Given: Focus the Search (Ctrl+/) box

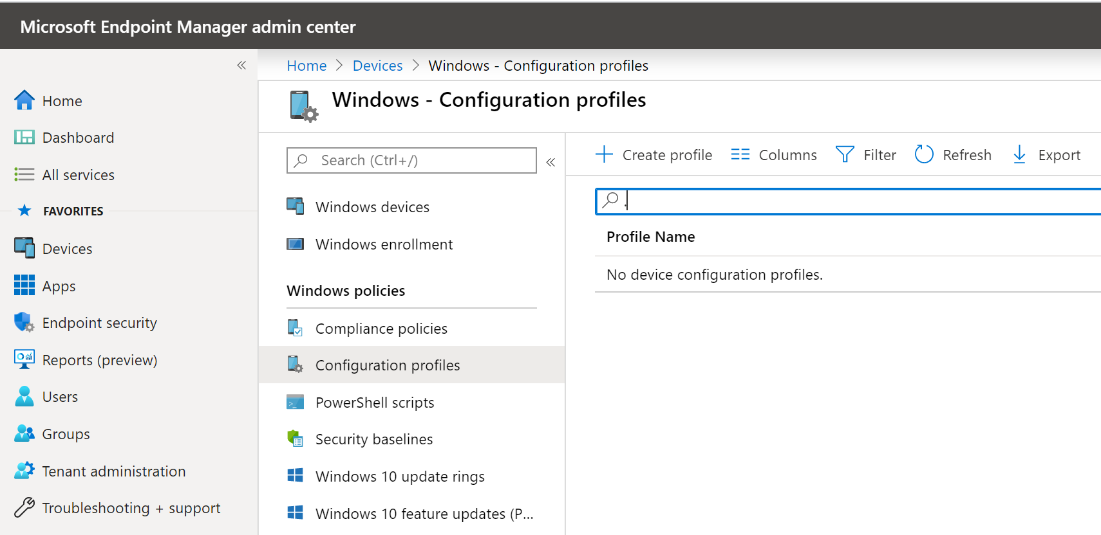Looking at the screenshot, I should 411,160.
